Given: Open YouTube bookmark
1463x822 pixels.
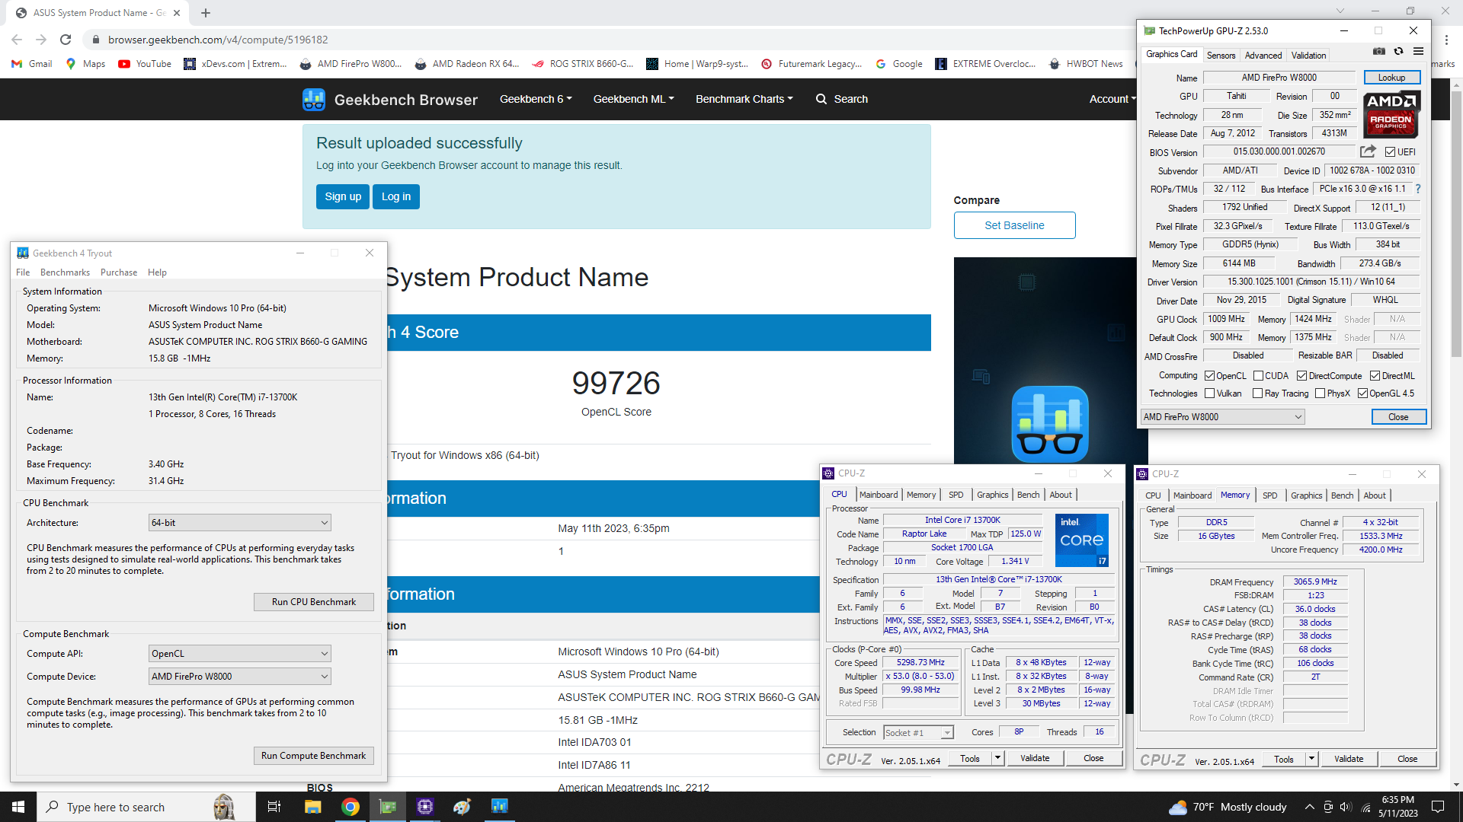Looking at the screenshot, I should [145, 64].
